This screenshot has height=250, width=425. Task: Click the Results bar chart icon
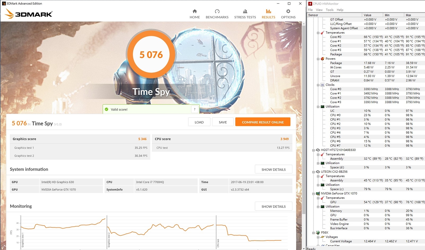[269, 11]
